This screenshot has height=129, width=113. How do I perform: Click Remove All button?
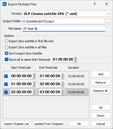coord(100,91)
